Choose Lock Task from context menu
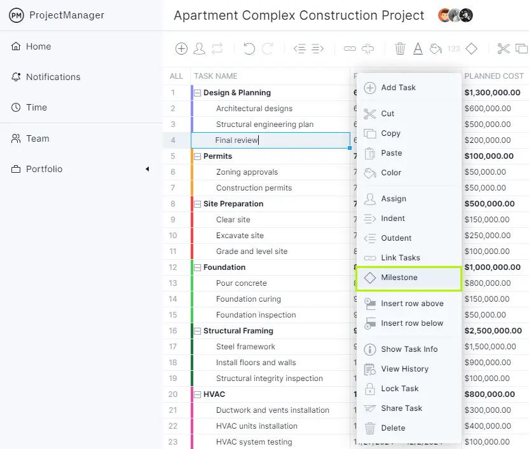Viewport: 529px width, 449px height. [409, 389]
